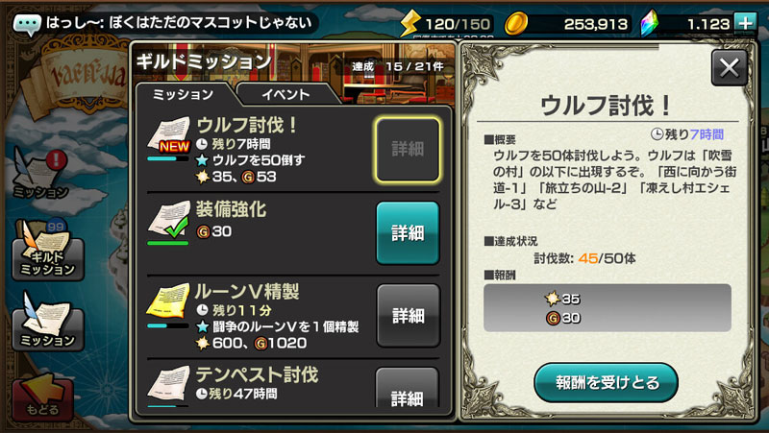Tap the green plus to add gems
This screenshot has height=433, width=769.
point(744,23)
